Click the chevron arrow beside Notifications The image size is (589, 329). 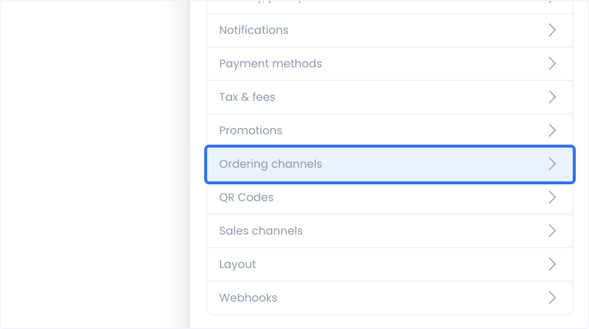pyautogui.click(x=552, y=30)
